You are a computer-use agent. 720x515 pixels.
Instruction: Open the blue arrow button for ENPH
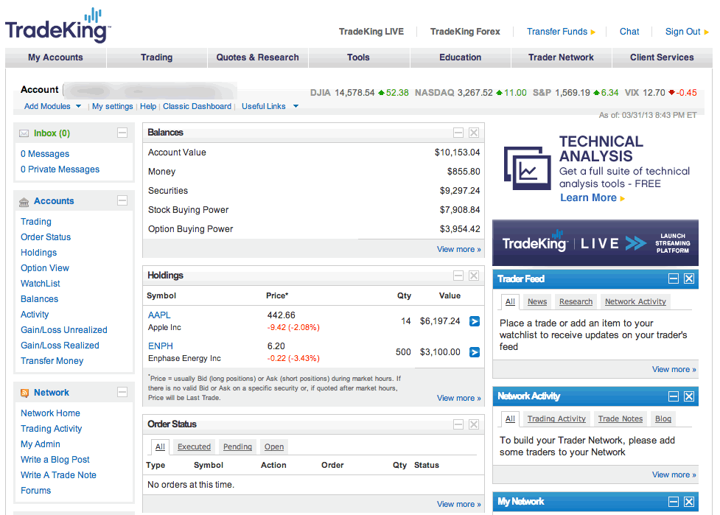475,352
